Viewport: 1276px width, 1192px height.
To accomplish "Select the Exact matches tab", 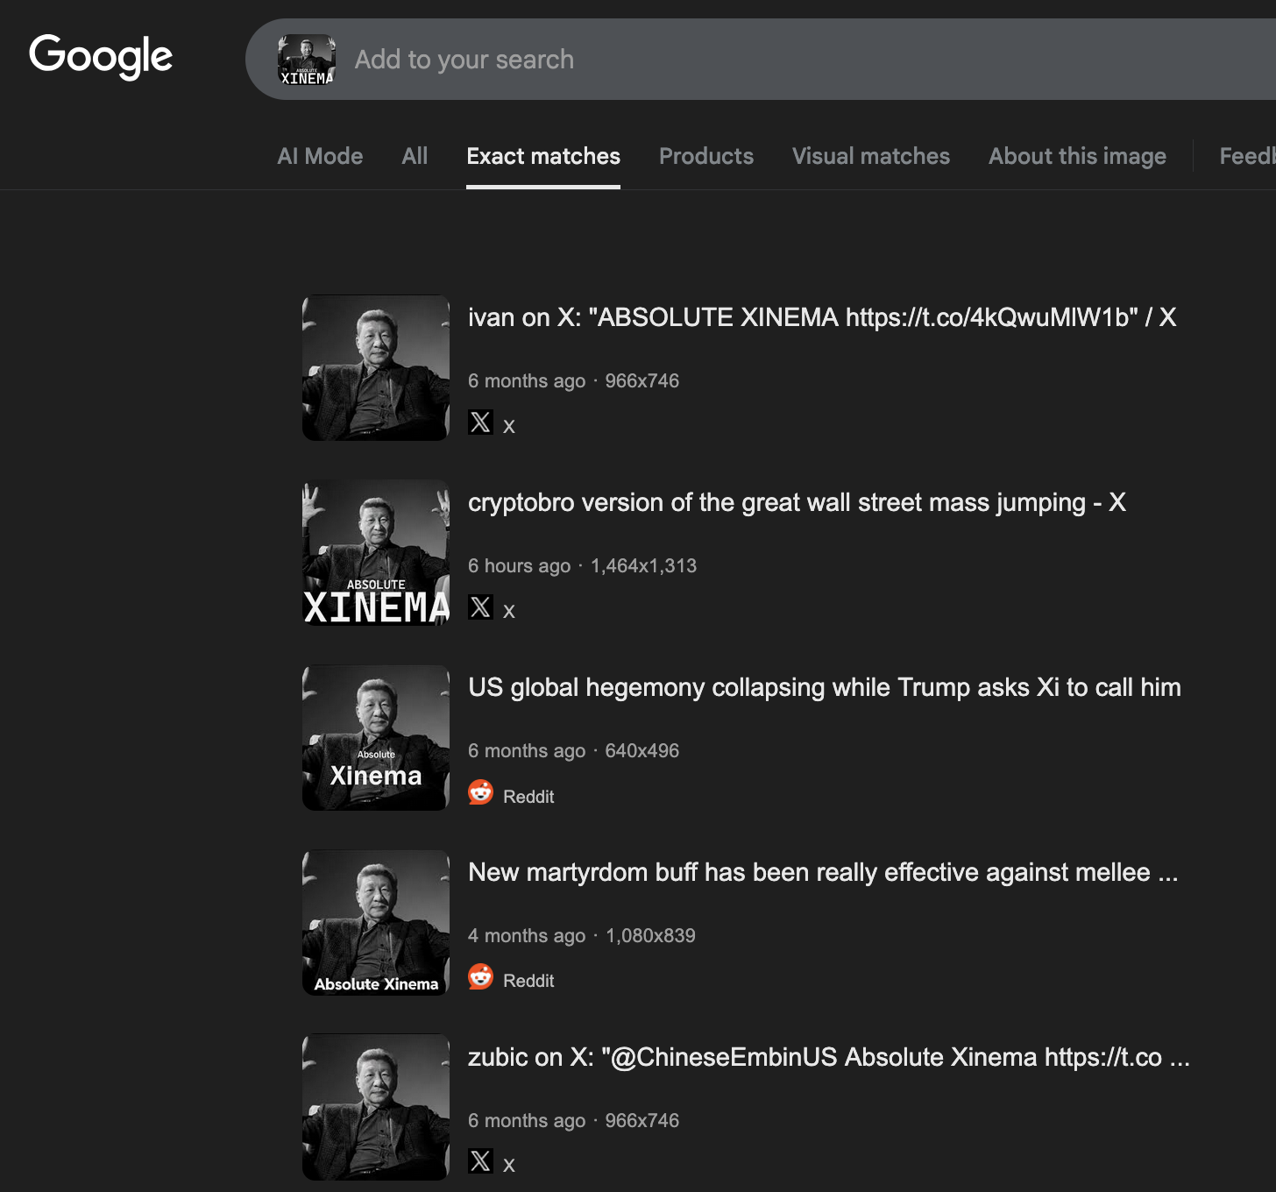I will (x=543, y=156).
